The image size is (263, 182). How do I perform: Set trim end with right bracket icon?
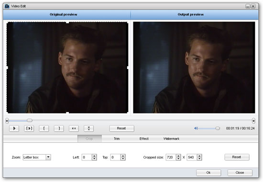tap(59, 128)
